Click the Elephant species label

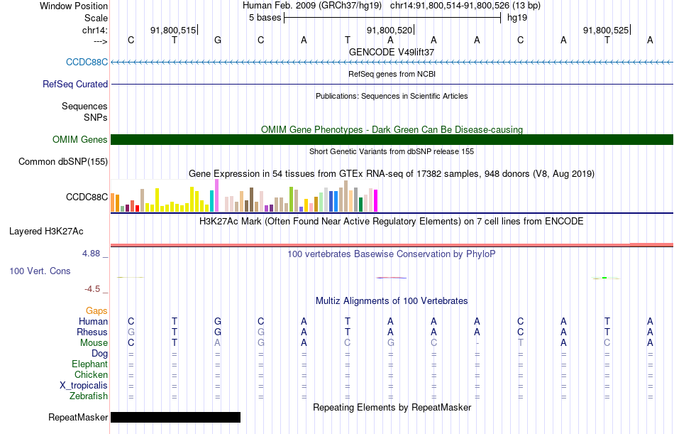(89, 364)
